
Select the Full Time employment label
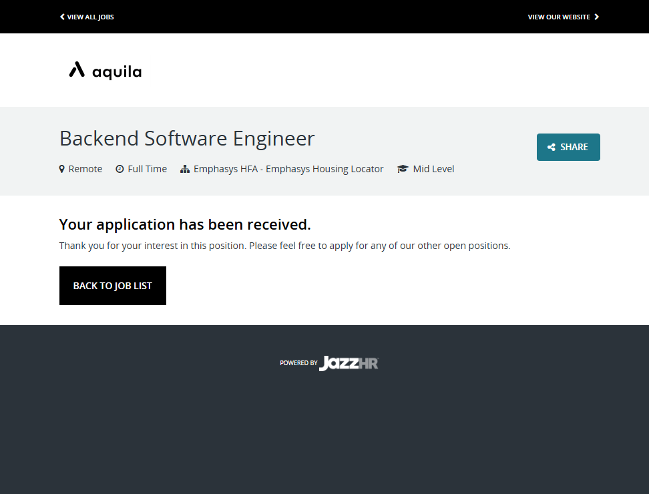click(x=147, y=170)
